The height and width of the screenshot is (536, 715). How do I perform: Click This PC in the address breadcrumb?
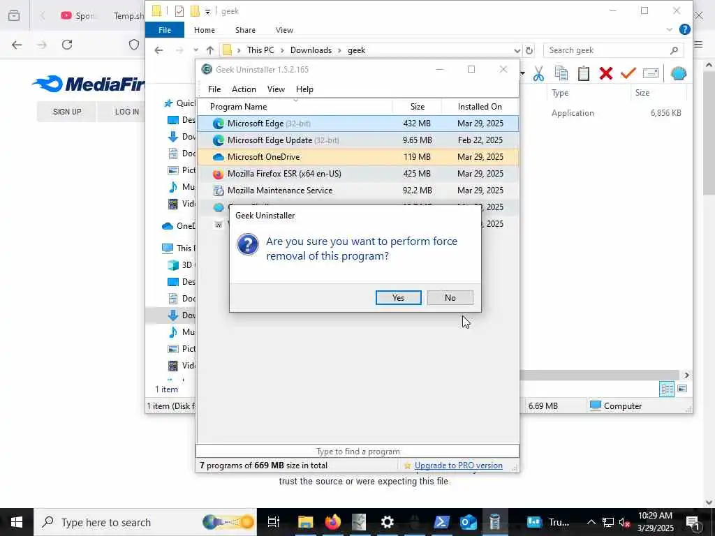260,50
